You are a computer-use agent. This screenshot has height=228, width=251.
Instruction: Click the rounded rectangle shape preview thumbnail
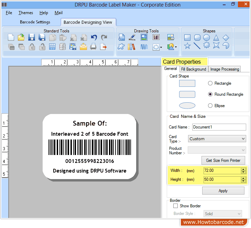coord(187,94)
